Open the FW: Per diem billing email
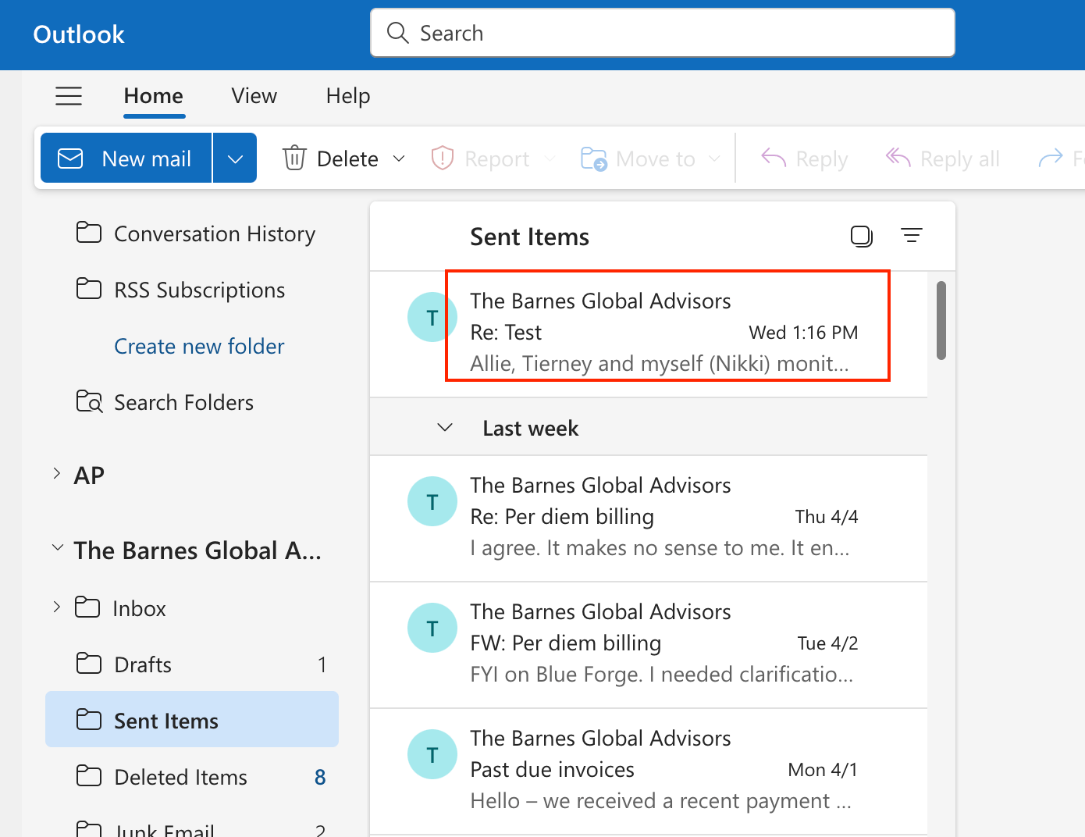The height and width of the screenshot is (837, 1085). 649,645
